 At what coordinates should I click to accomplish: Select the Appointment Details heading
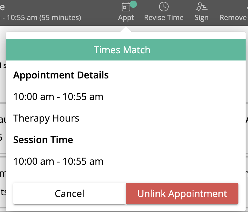pyautogui.click(x=61, y=75)
